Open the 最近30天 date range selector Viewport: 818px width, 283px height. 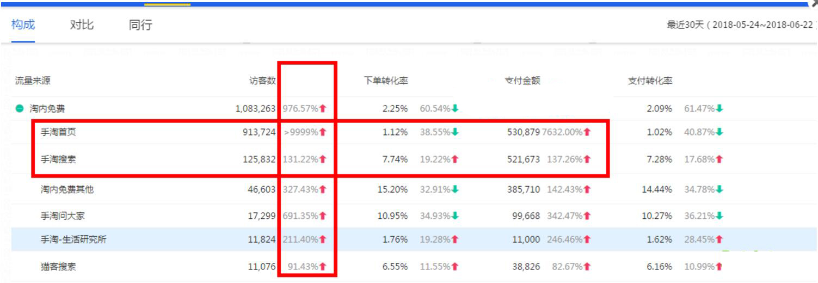coord(741,25)
